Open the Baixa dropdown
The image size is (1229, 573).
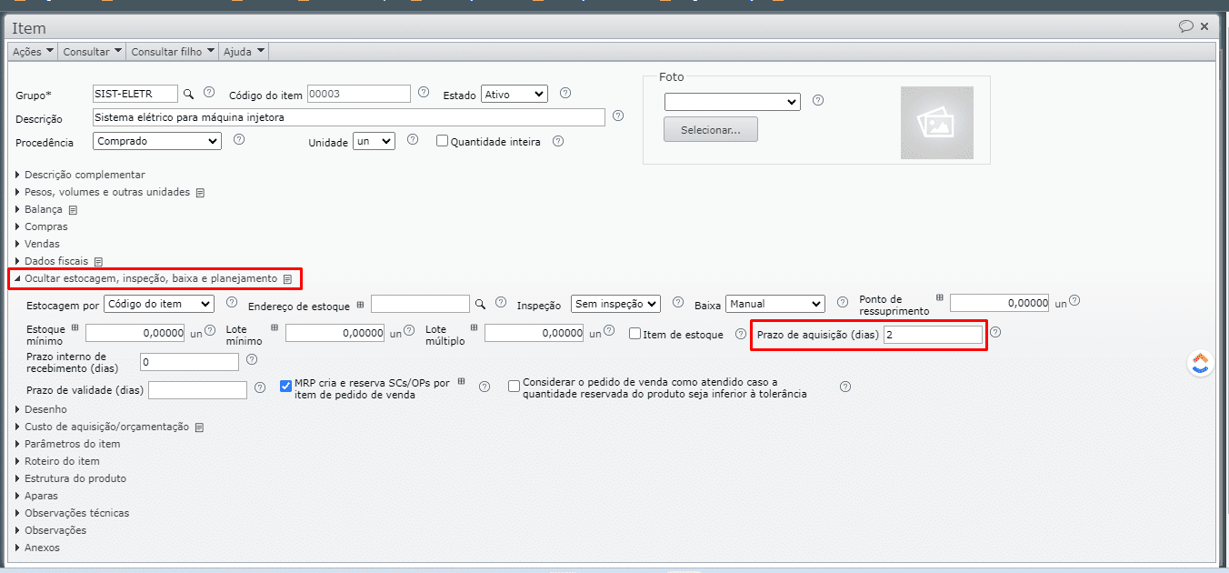coord(775,303)
